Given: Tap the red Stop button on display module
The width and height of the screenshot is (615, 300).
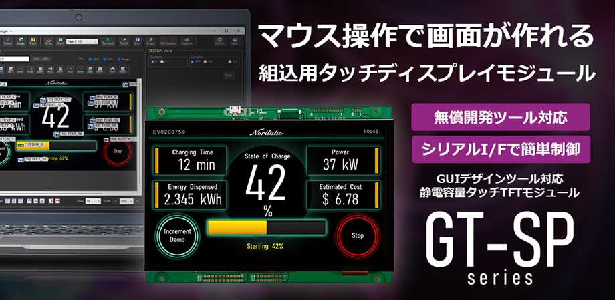Looking at the screenshot, I should 358,235.
